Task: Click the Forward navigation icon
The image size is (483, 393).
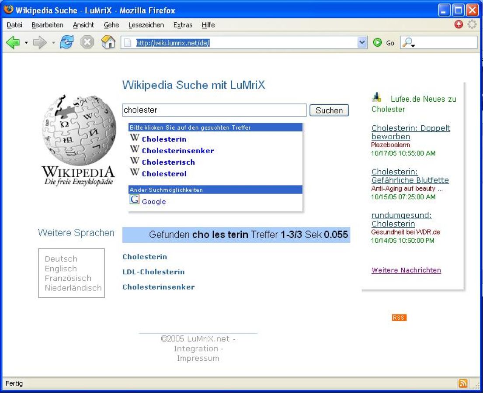Action: coord(39,41)
